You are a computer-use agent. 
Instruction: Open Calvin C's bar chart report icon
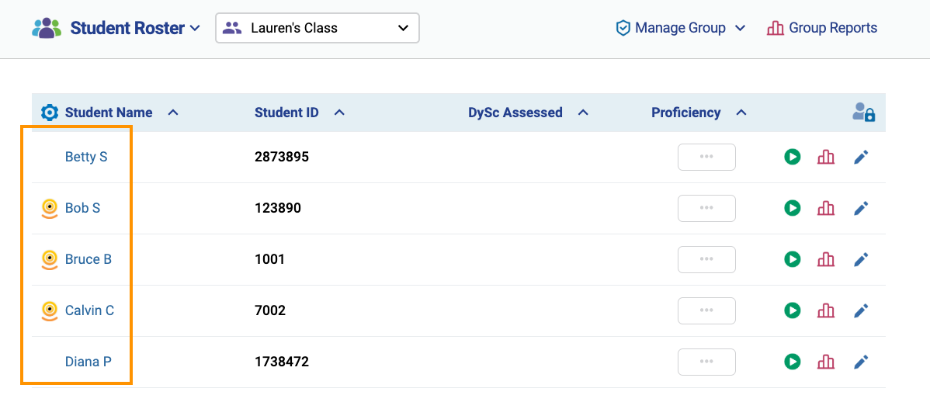pos(826,310)
